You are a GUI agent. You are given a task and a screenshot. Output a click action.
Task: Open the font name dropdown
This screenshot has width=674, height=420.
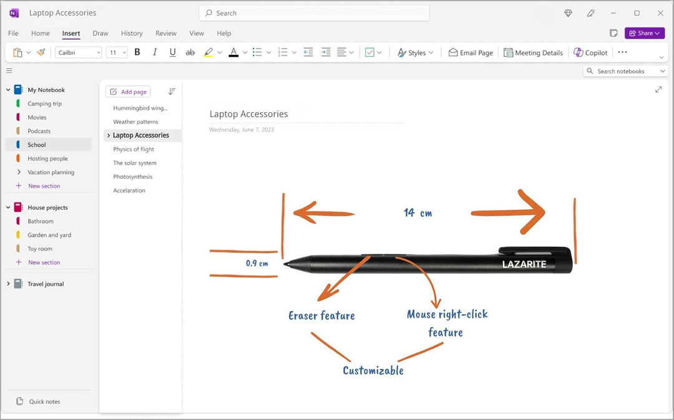tap(79, 53)
